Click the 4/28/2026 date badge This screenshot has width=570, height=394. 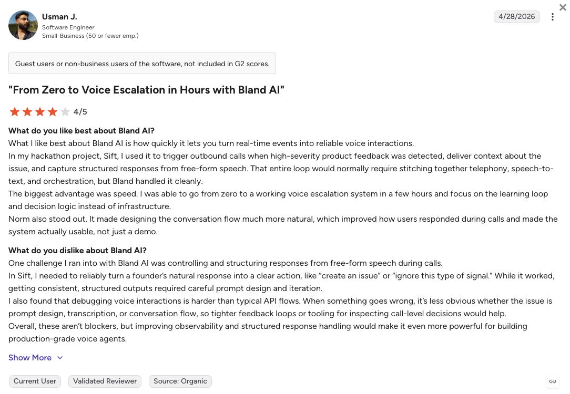pyautogui.click(x=516, y=17)
